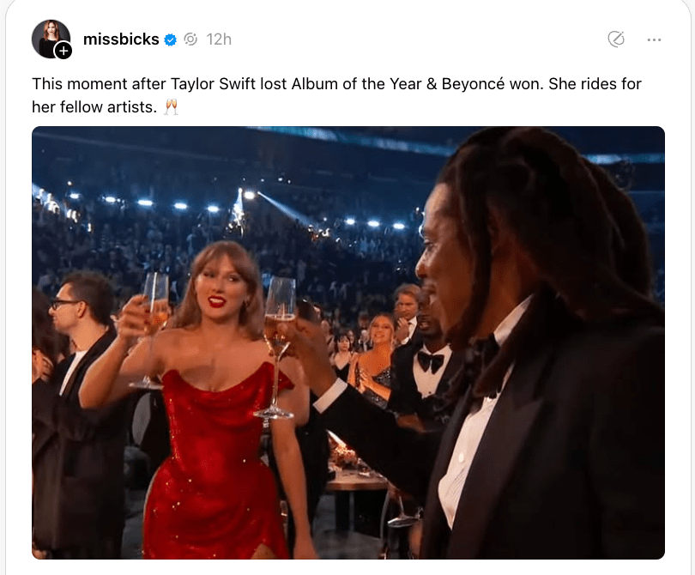Click the fediverse icon beside the timestamp
This screenshot has width=695, height=575.
(190, 39)
